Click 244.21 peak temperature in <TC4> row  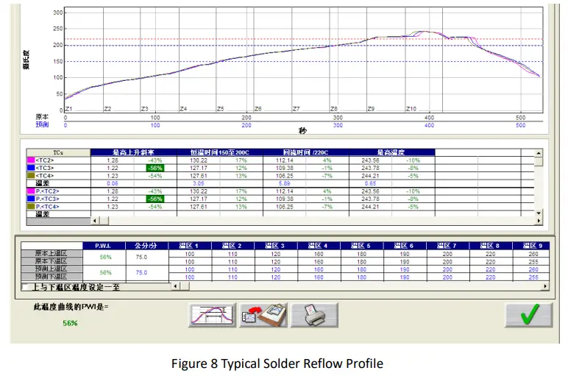370,176
